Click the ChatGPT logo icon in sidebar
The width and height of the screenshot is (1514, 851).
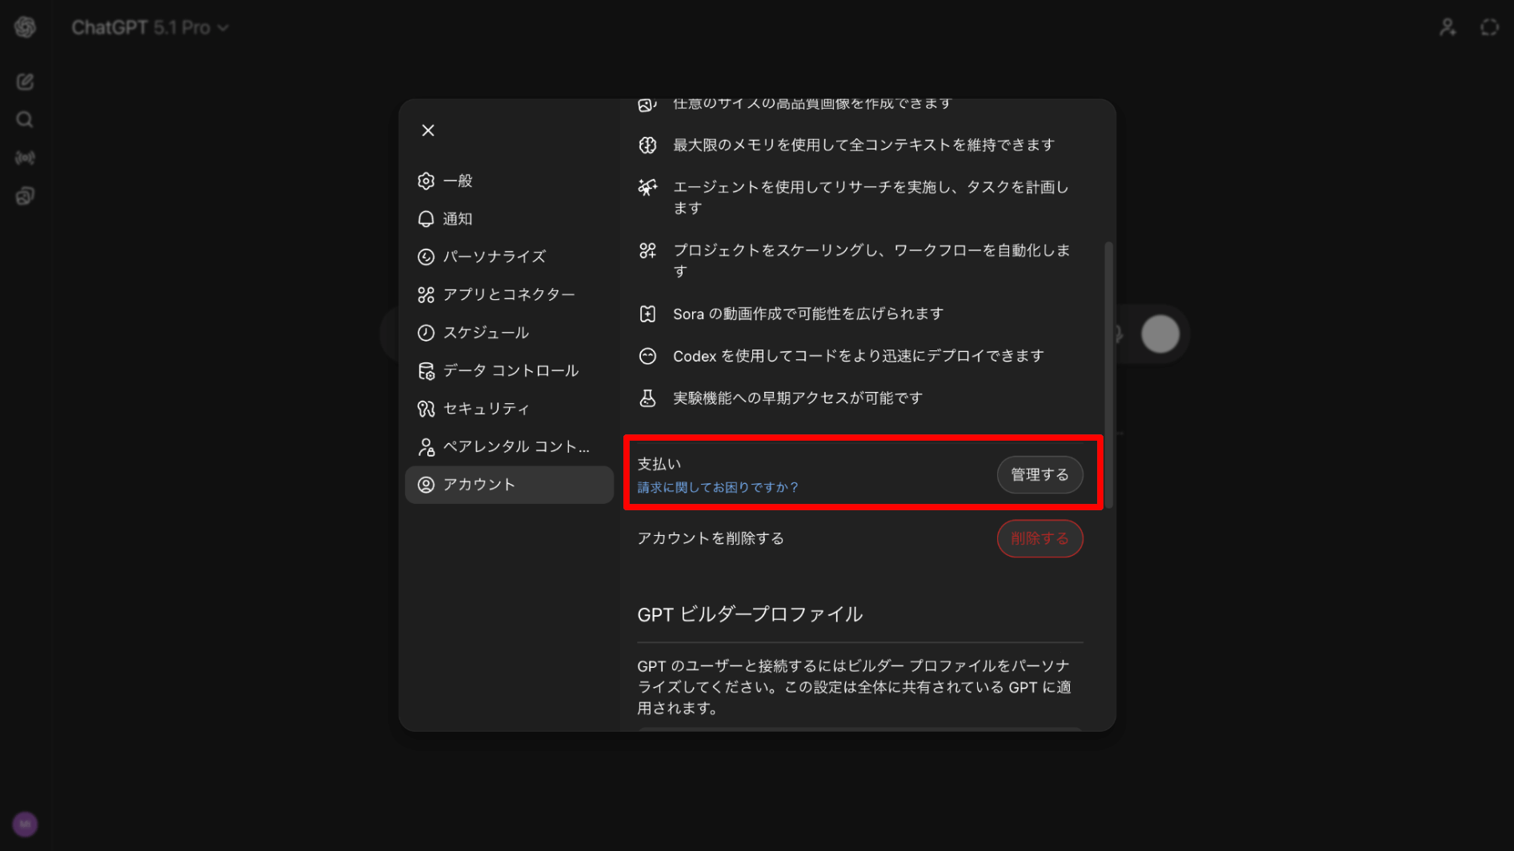tap(25, 27)
